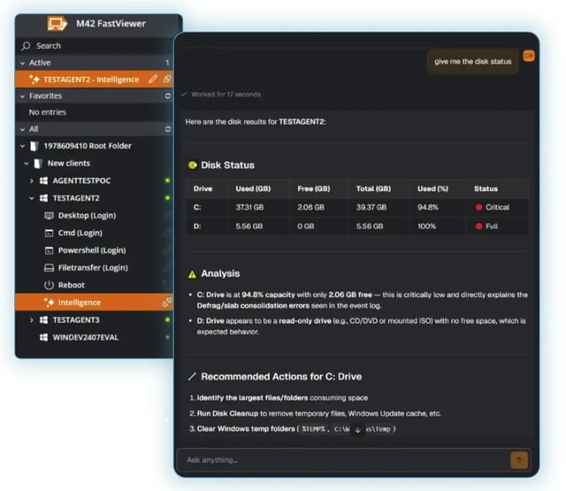This screenshot has height=491, width=566.
Task: Click AGENTTESTPOC green online status dot
Action: click(167, 180)
